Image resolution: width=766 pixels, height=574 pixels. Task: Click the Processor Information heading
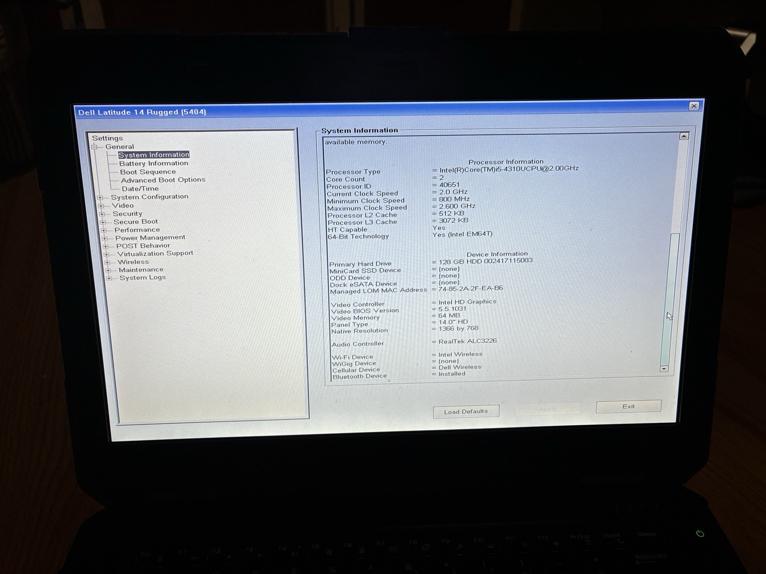pos(506,162)
